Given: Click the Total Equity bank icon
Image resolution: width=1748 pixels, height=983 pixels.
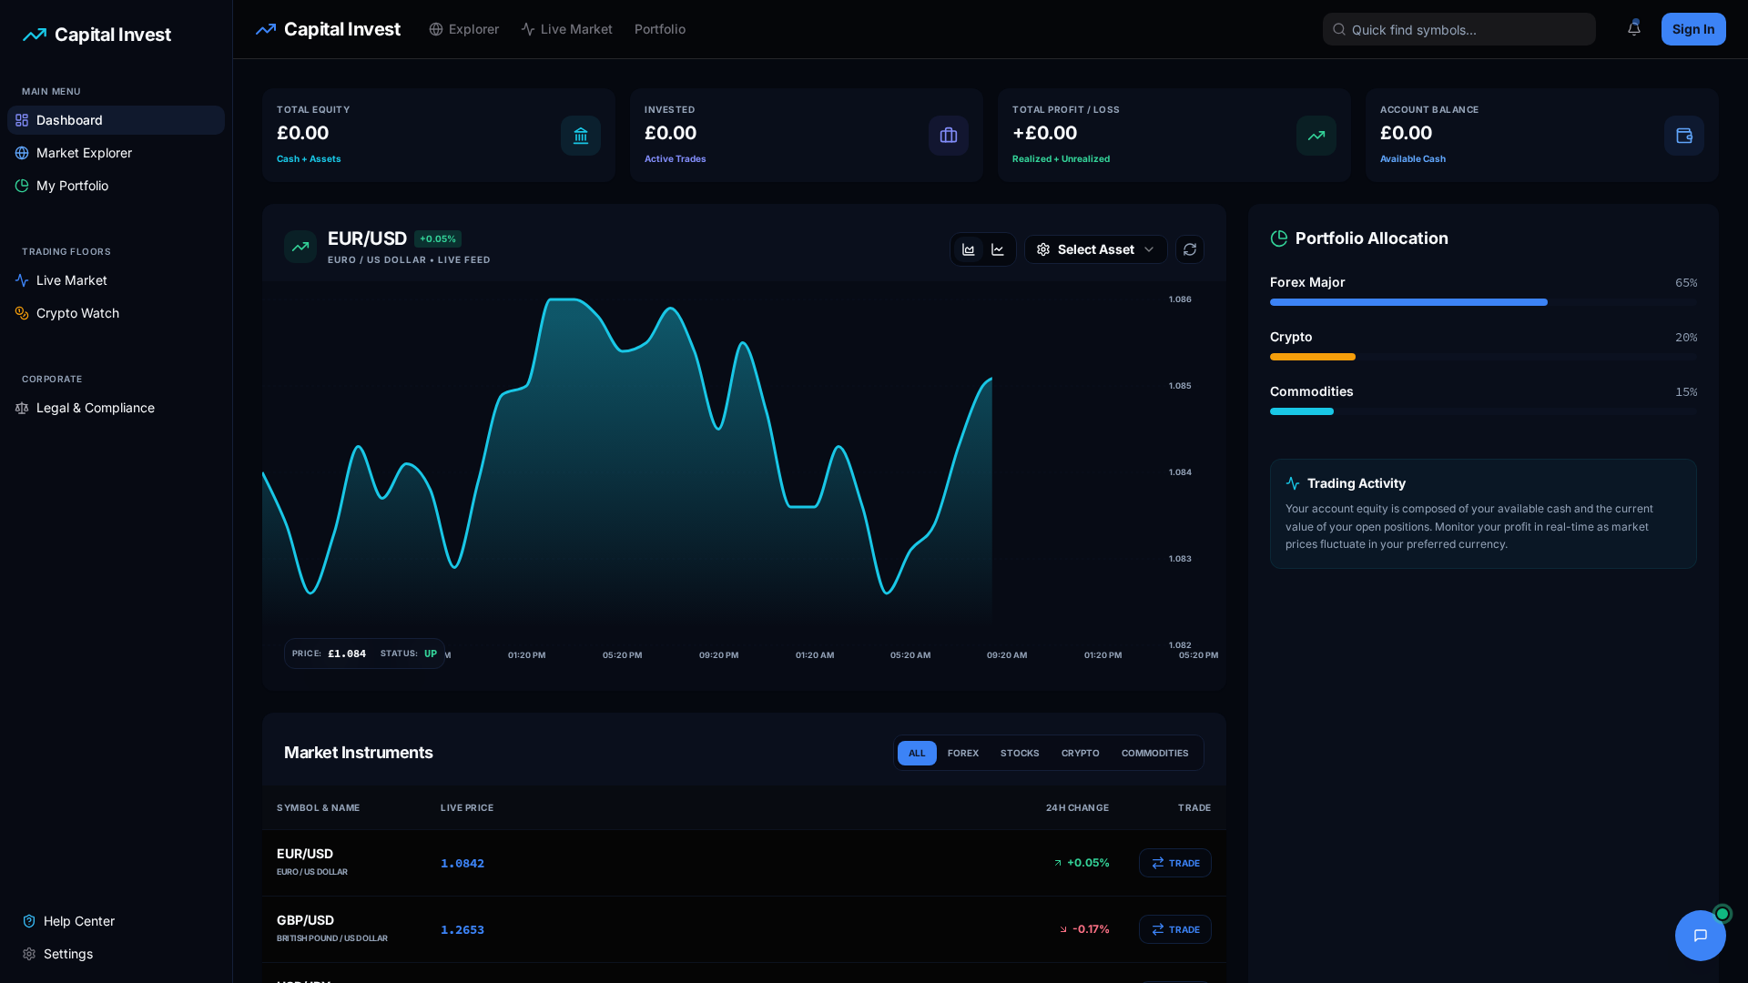Looking at the screenshot, I should (x=581, y=136).
